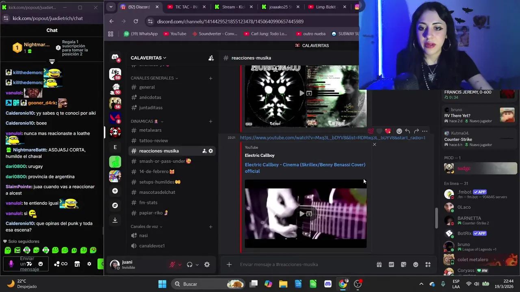Viewport: 520px width, 292px height.
Task: Collapse Kick leaderboard chevron under Nightmar
Action: coord(52,62)
